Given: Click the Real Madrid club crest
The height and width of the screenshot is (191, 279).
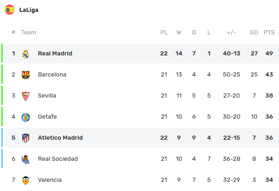Looking at the screenshot, I should pos(26,54).
